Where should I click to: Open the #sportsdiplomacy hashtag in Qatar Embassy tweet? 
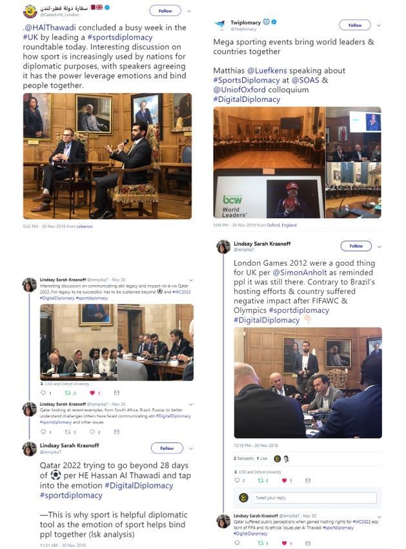120,37
